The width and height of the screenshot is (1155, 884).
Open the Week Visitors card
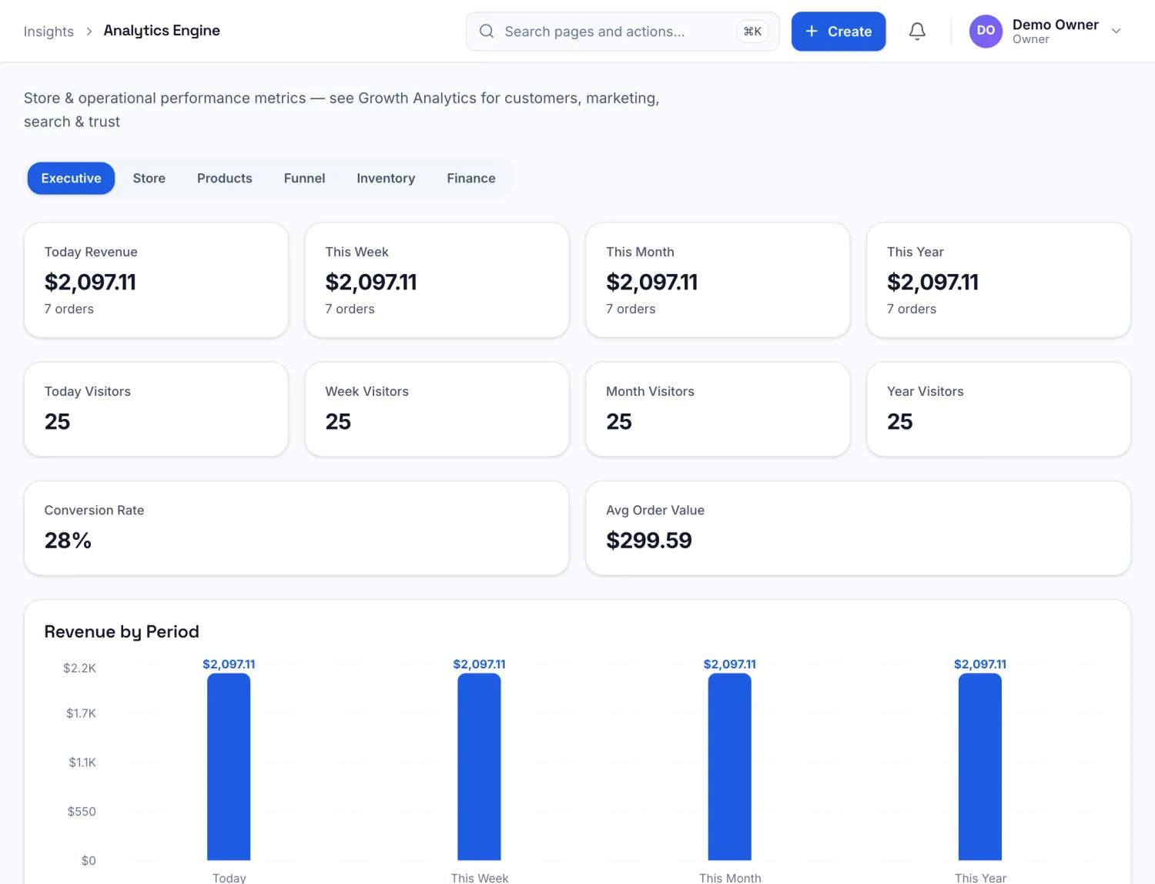coord(437,410)
